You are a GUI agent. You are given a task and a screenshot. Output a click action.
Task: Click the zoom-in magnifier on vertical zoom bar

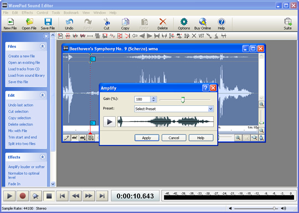tap(261, 104)
